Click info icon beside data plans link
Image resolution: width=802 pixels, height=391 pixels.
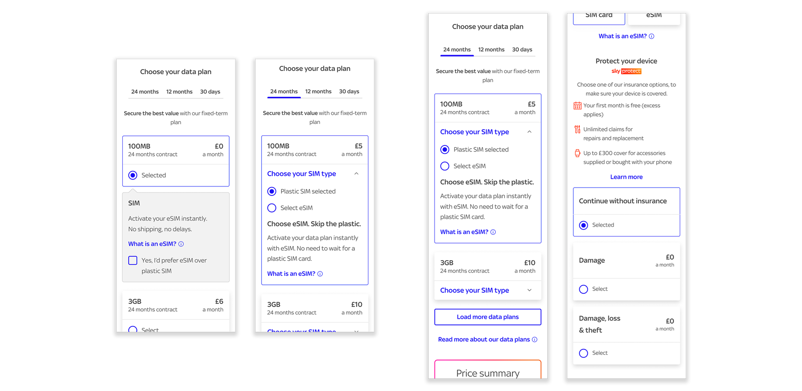(x=534, y=339)
